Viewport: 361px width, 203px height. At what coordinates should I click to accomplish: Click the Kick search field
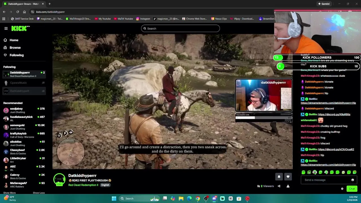[x=180, y=28]
